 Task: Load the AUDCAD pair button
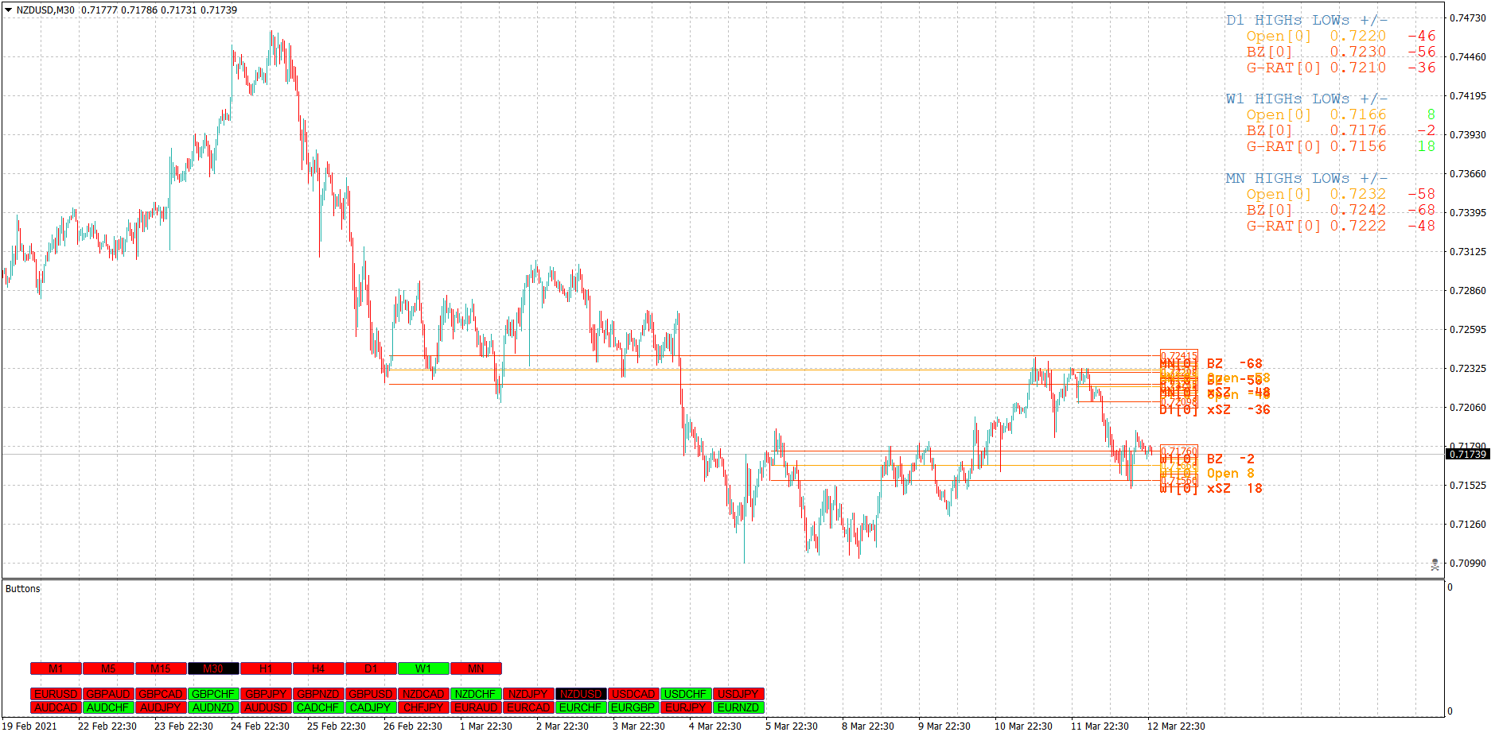tap(56, 707)
